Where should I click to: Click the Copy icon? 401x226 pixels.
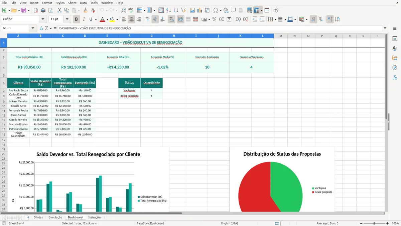click(x=66, y=10)
